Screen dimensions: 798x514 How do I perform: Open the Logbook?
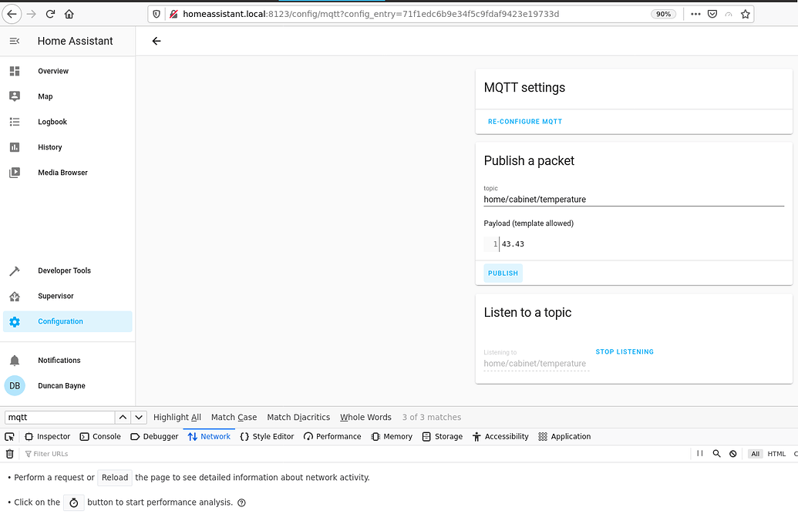(x=52, y=122)
